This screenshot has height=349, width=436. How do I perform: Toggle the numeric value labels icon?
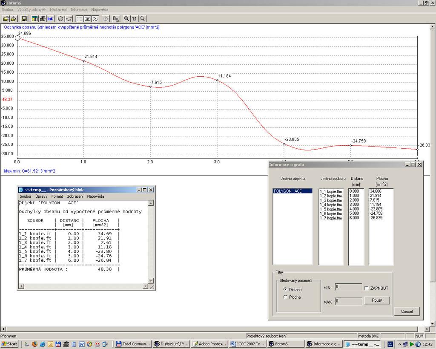87,19
